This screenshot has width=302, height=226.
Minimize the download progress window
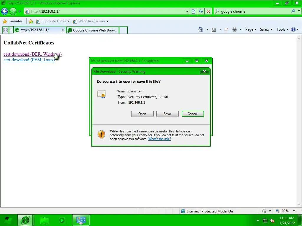tap(187, 61)
